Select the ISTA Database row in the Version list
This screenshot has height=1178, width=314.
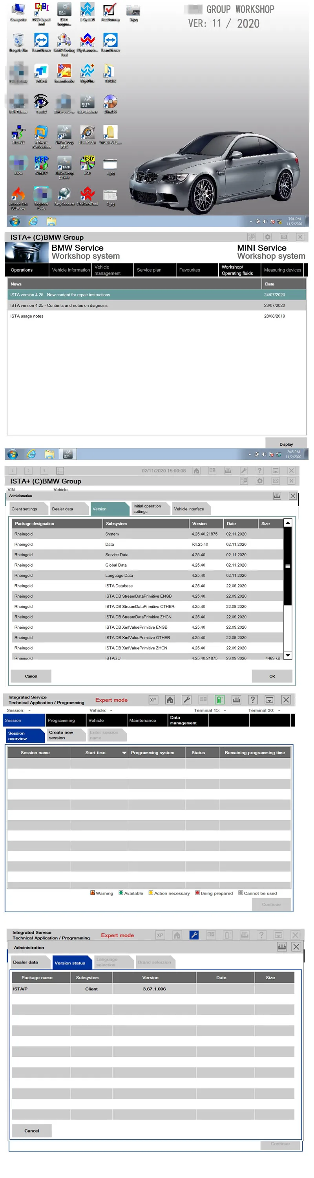147,586
